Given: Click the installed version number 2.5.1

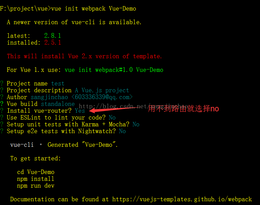Looking at the screenshot, I should tap(52, 43).
